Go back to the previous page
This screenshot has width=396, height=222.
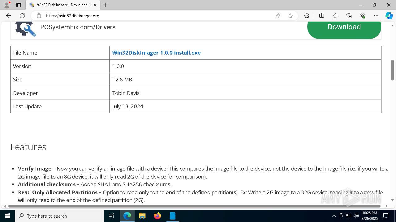9,16
